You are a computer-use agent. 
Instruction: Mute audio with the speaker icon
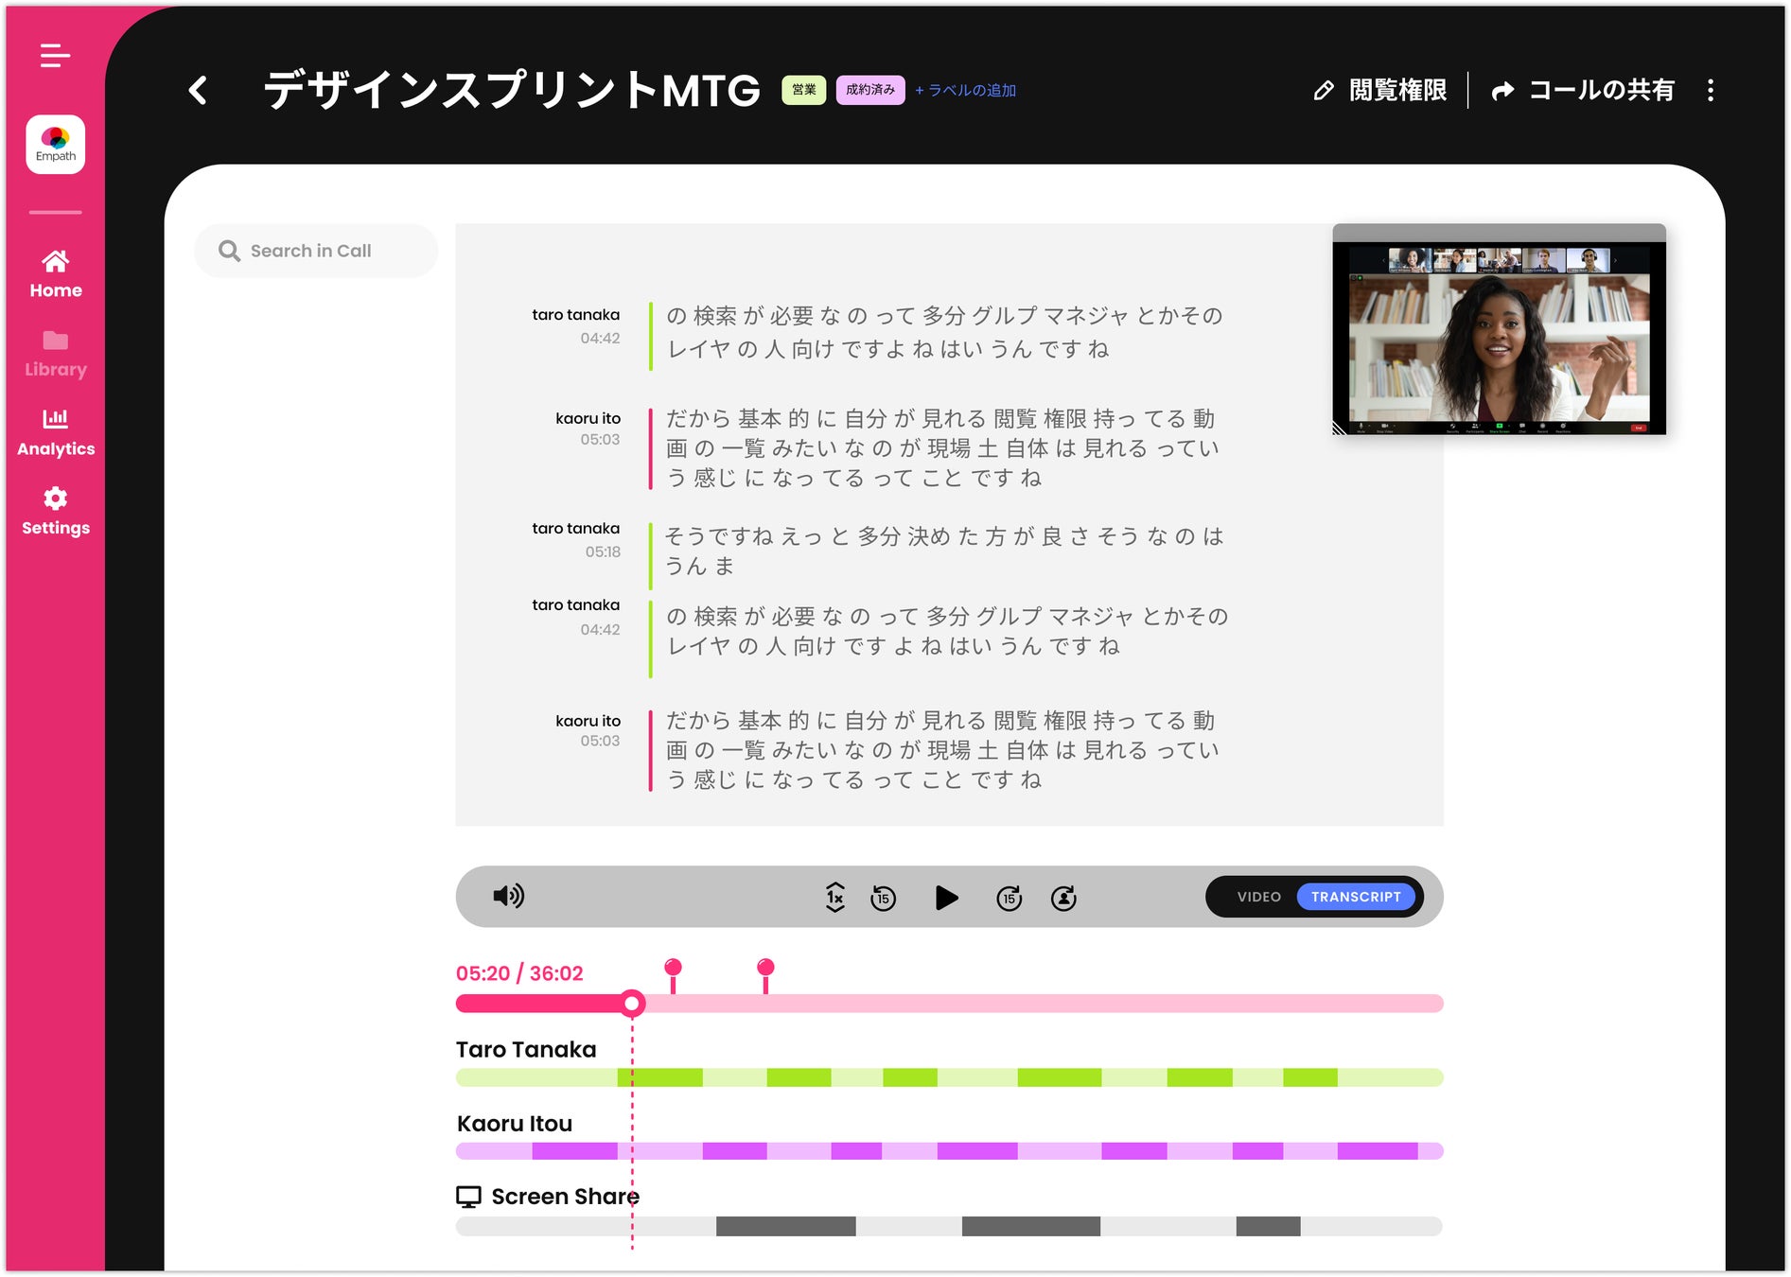tap(508, 896)
